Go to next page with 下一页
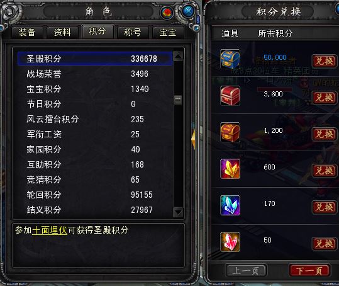Viewport: 339px width, 286px height. pos(309,271)
